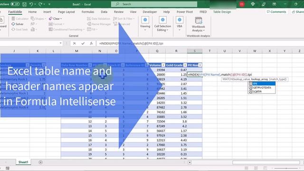The height and width of the screenshot is (171, 304).
Task: Select the SQRTPI autocomplete suggestion
Action: point(262,92)
